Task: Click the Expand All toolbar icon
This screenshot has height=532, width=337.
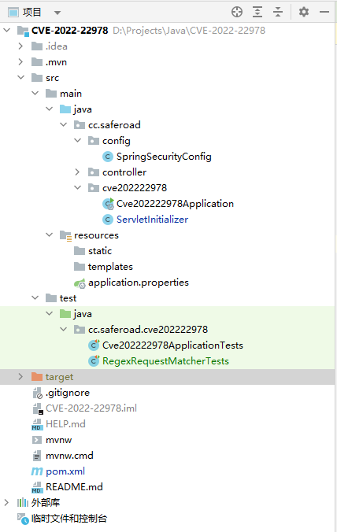Action: point(257,13)
